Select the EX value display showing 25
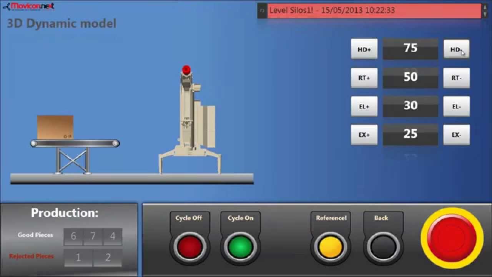The width and height of the screenshot is (492, 277). (x=410, y=134)
